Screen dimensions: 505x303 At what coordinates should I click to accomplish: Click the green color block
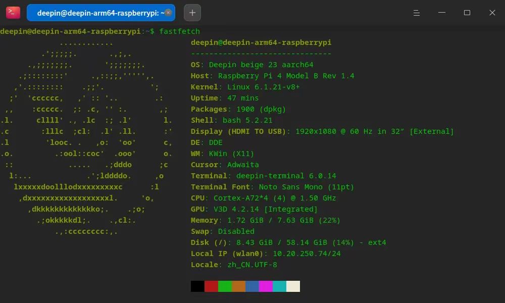click(225, 286)
